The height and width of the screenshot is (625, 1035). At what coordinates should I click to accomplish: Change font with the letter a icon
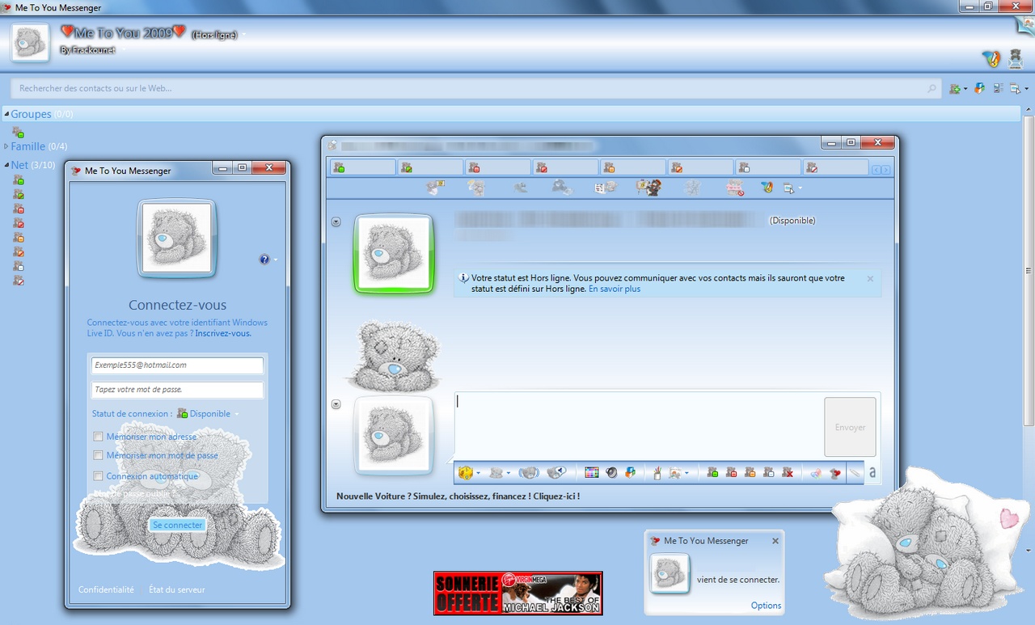872,472
